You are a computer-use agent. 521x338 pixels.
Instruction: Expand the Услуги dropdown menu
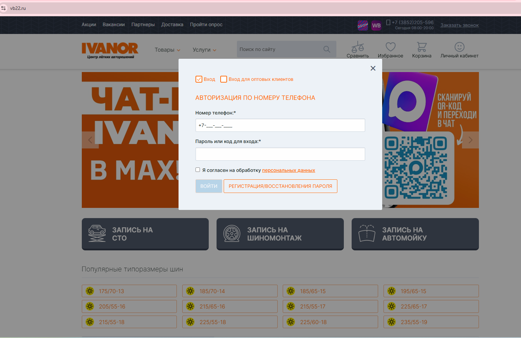[x=204, y=50]
